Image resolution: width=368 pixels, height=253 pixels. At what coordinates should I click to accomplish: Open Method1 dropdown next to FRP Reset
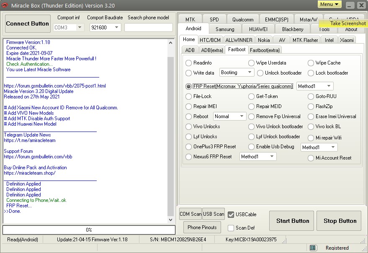pos(329,86)
